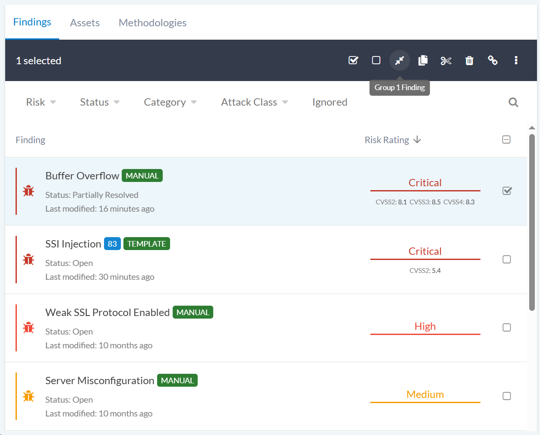The width and height of the screenshot is (540, 435).
Task: Click the scissors cut icon
Action: point(446,61)
